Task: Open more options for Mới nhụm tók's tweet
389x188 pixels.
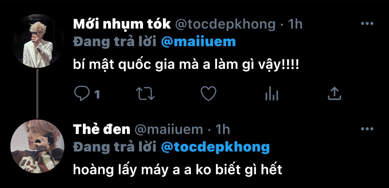Action: pyautogui.click(x=367, y=23)
